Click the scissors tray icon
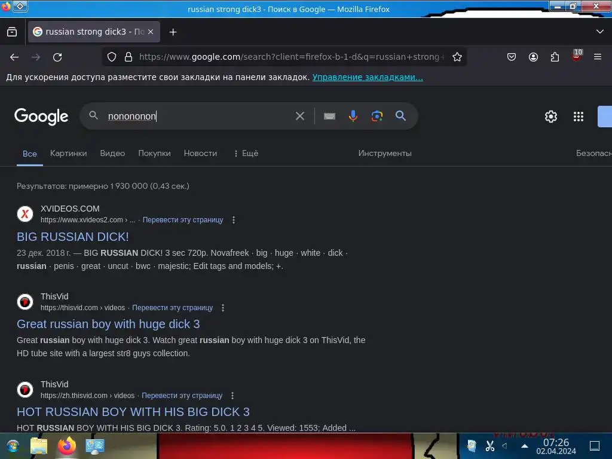This screenshot has width=612, height=459. tap(489, 446)
